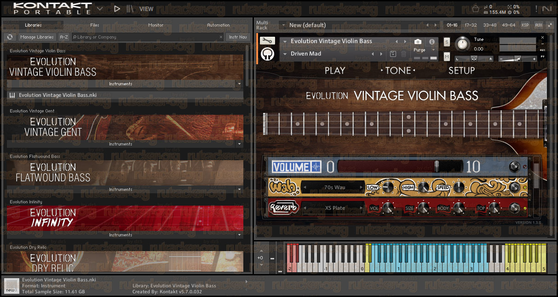Click the Native Instruments NI logo

(x=547, y=8)
